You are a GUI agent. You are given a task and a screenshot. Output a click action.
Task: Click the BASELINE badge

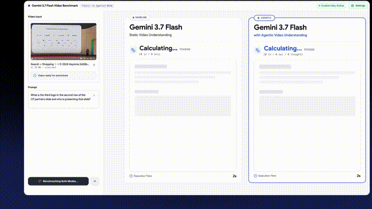point(139,17)
